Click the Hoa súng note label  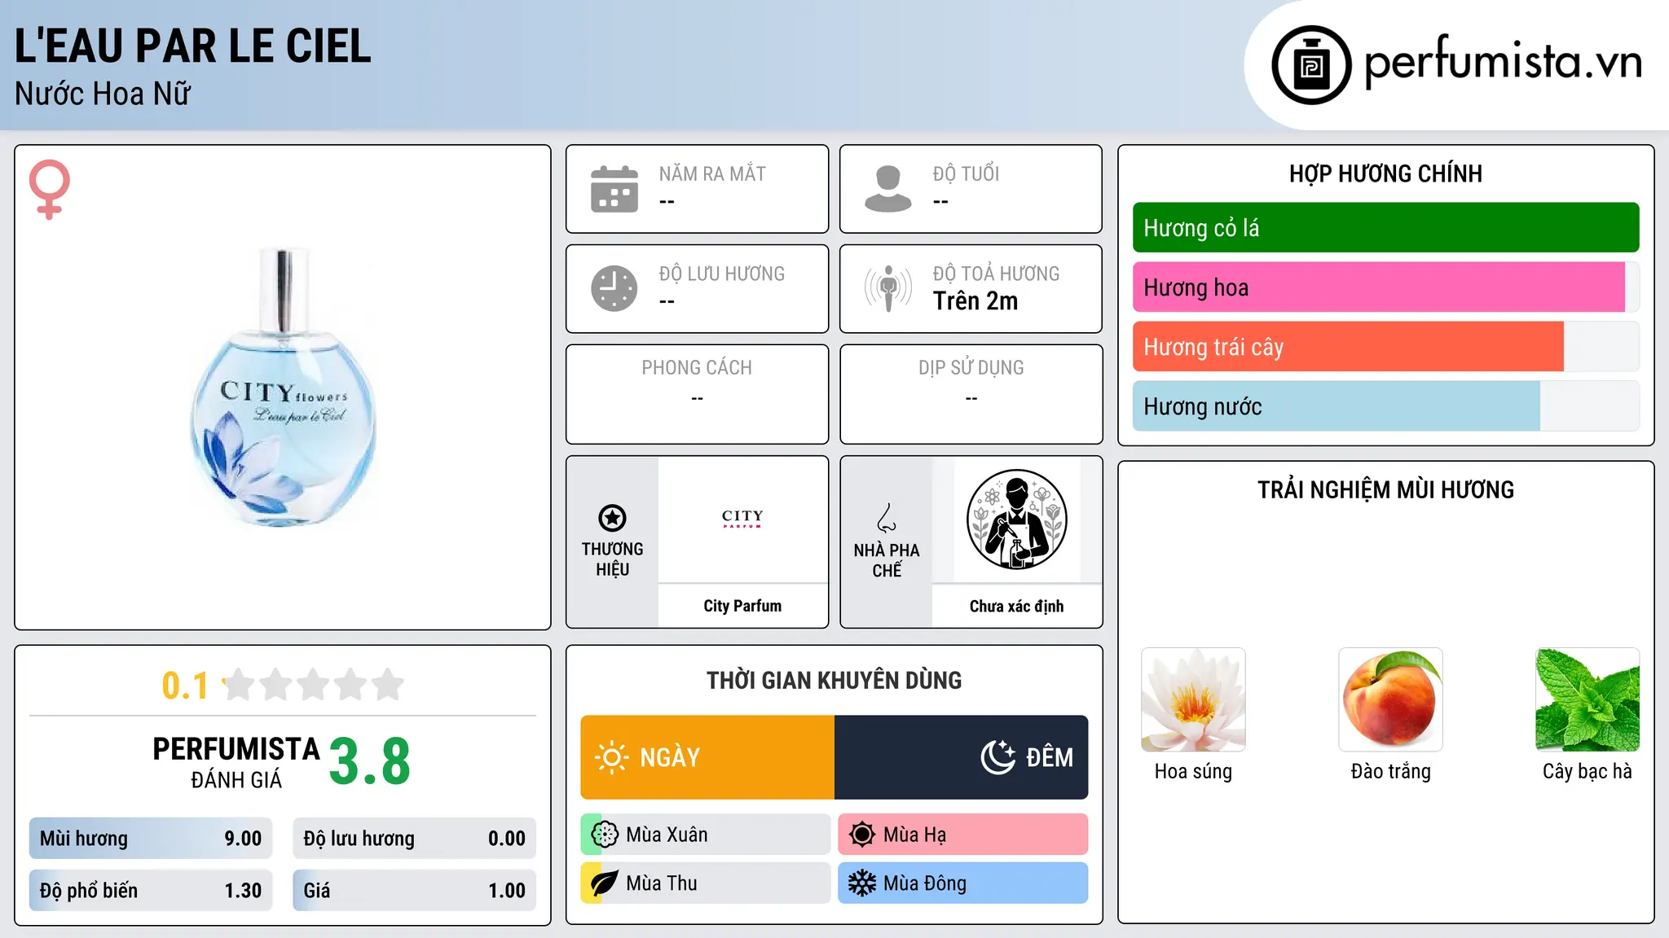point(1193,771)
